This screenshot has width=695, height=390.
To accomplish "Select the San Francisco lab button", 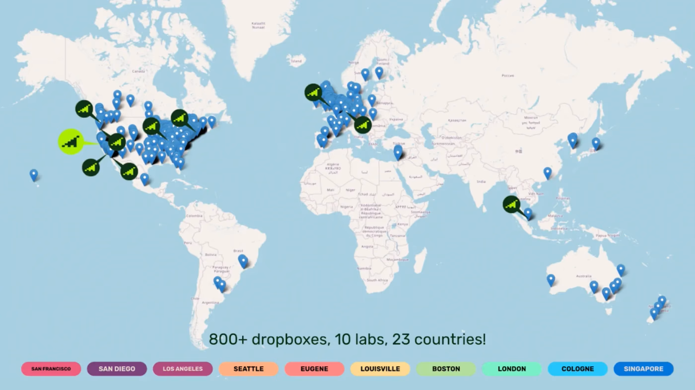I will (x=51, y=369).
